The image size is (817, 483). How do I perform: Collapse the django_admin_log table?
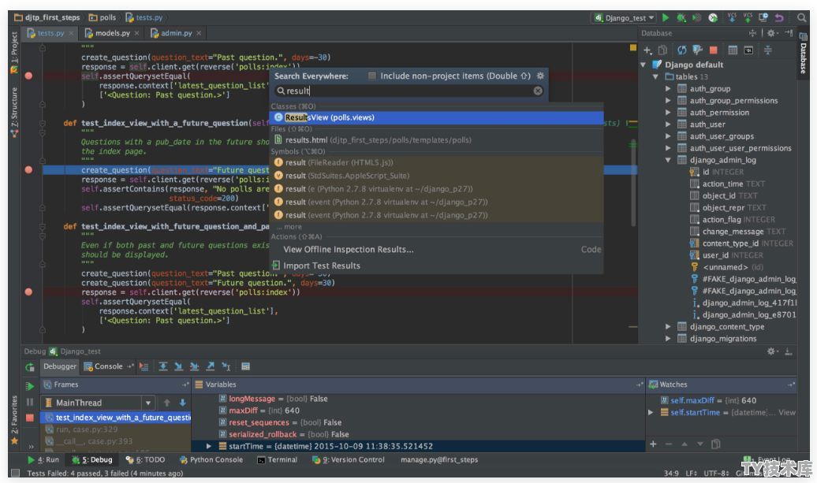tap(668, 160)
